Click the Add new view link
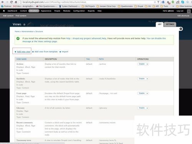 [x=24, y=51]
